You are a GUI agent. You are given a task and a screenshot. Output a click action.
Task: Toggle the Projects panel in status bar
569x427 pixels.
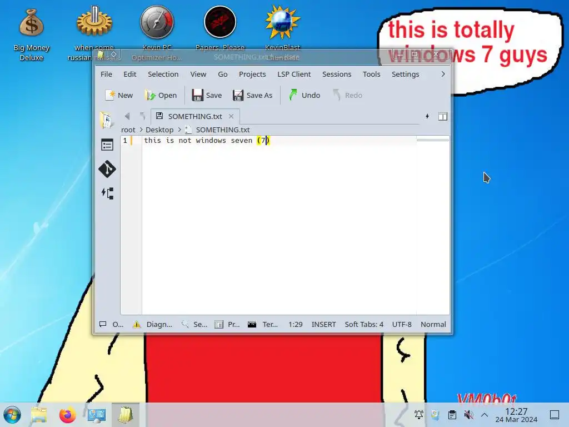[227, 324]
